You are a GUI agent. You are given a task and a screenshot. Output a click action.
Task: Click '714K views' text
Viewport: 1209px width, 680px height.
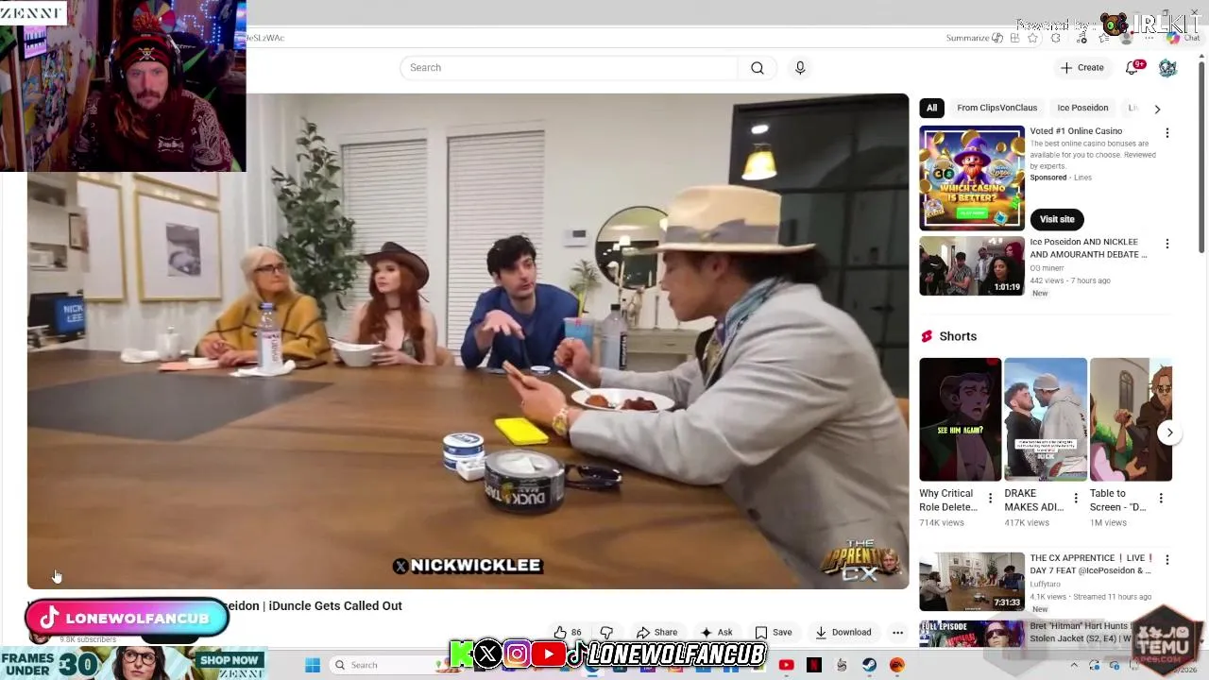tap(942, 523)
